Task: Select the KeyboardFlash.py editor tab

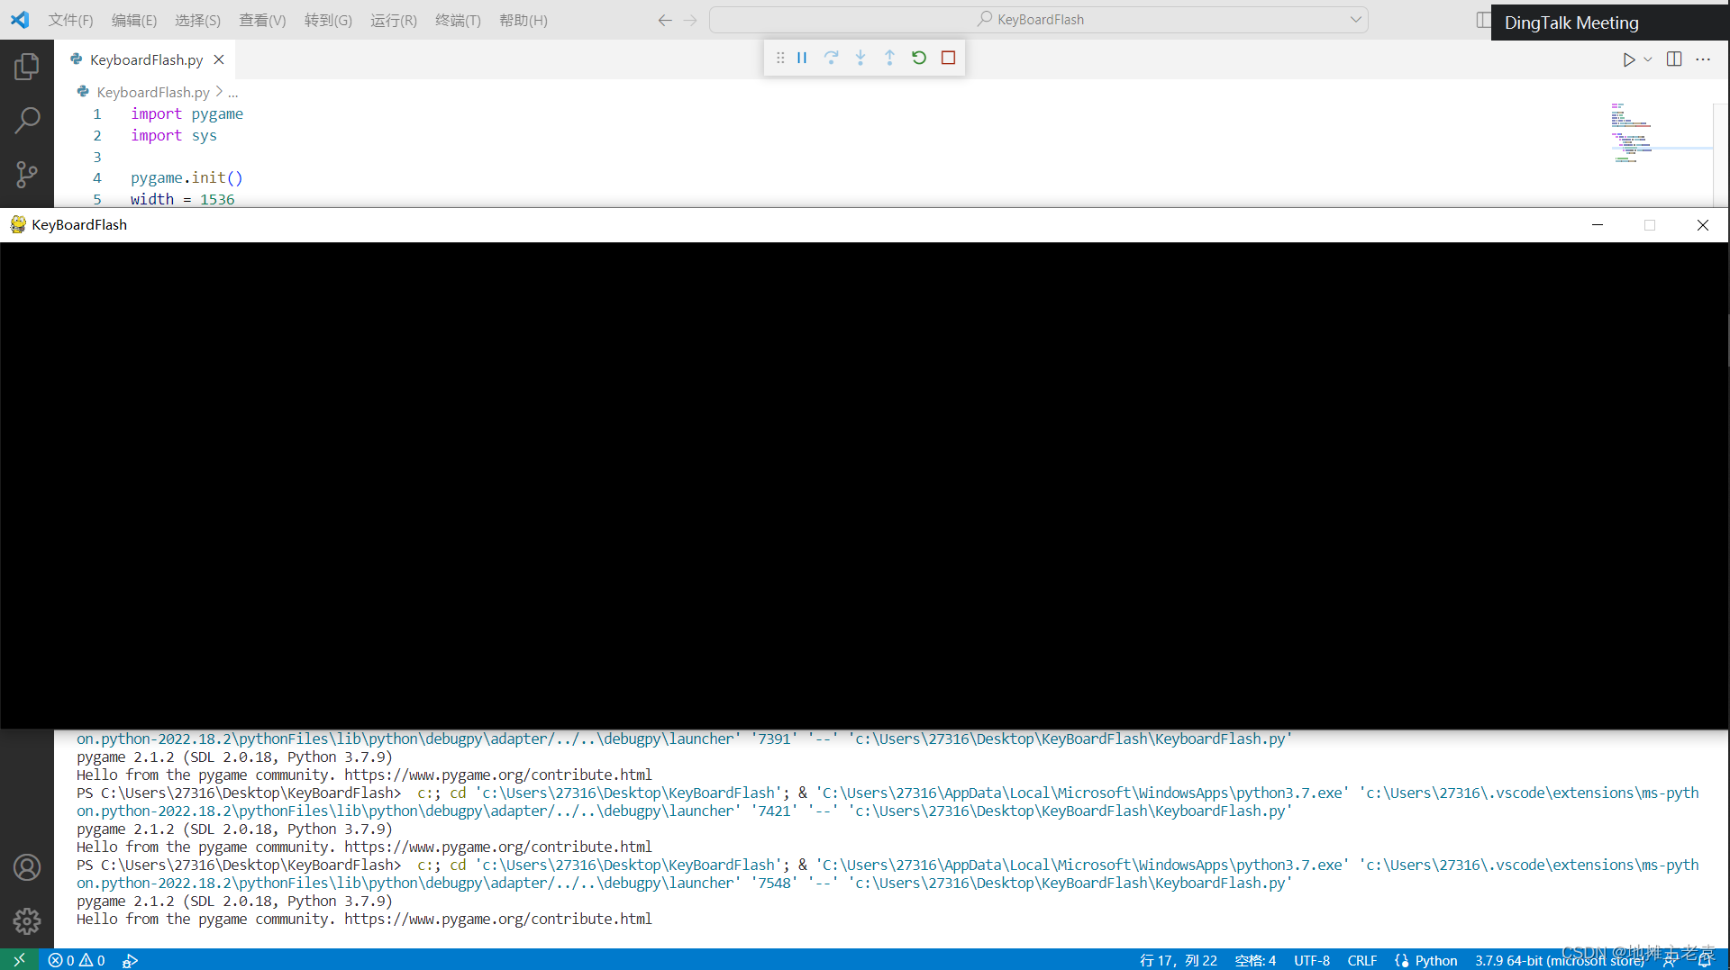Action: [x=146, y=59]
